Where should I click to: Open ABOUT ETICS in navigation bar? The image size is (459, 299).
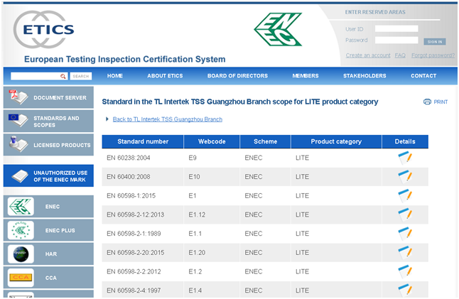coord(165,76)
